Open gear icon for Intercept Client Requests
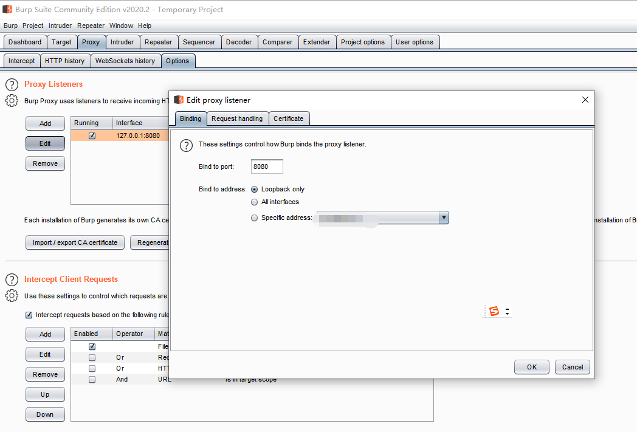Screen dimensions: 637x432 tap(12, 295)
